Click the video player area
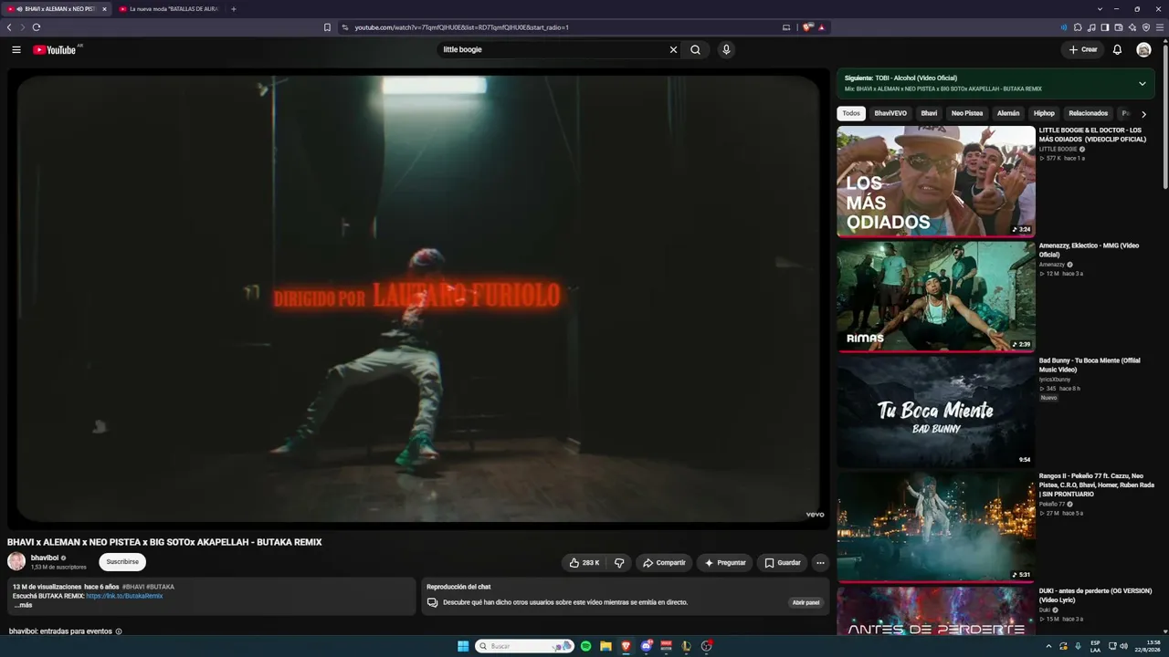Viewport: 1169px width, 657px height. [x=418, y=298]
